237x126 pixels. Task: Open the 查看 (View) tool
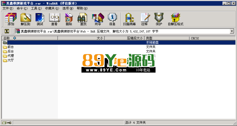tap(54, 19)
